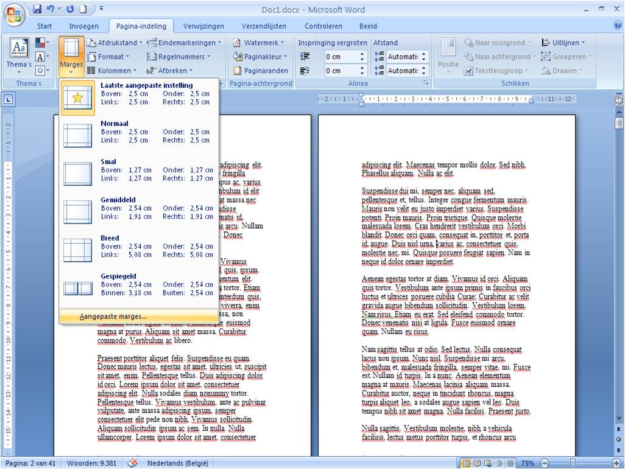Open the Eindemarkeringen breaks dropdown
This screenshot has width=625, height=469.
click(184, 43)
